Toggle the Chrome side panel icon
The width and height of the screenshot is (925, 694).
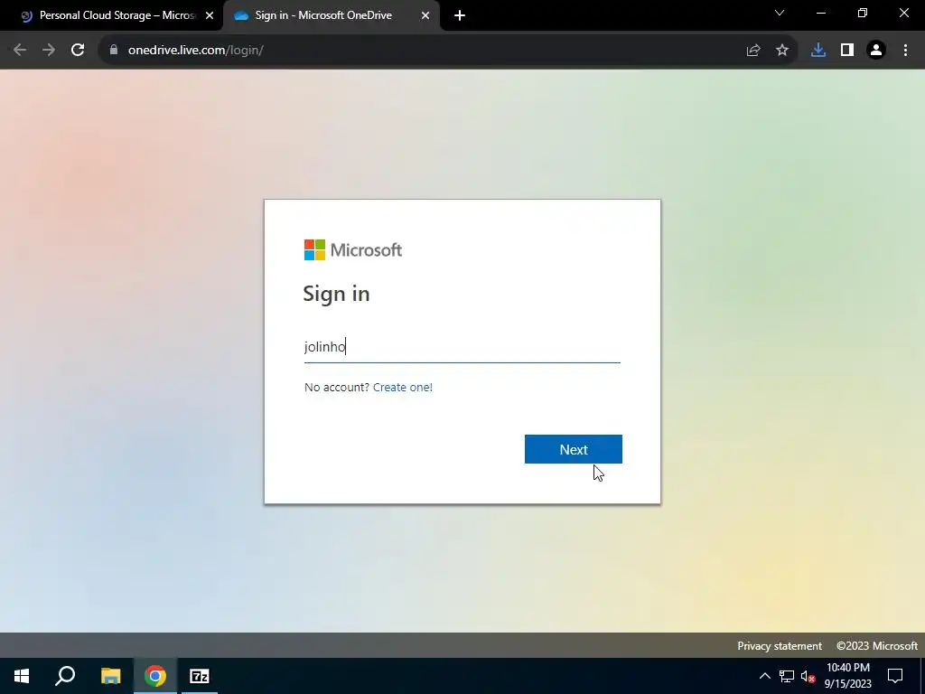coord(847,51)
